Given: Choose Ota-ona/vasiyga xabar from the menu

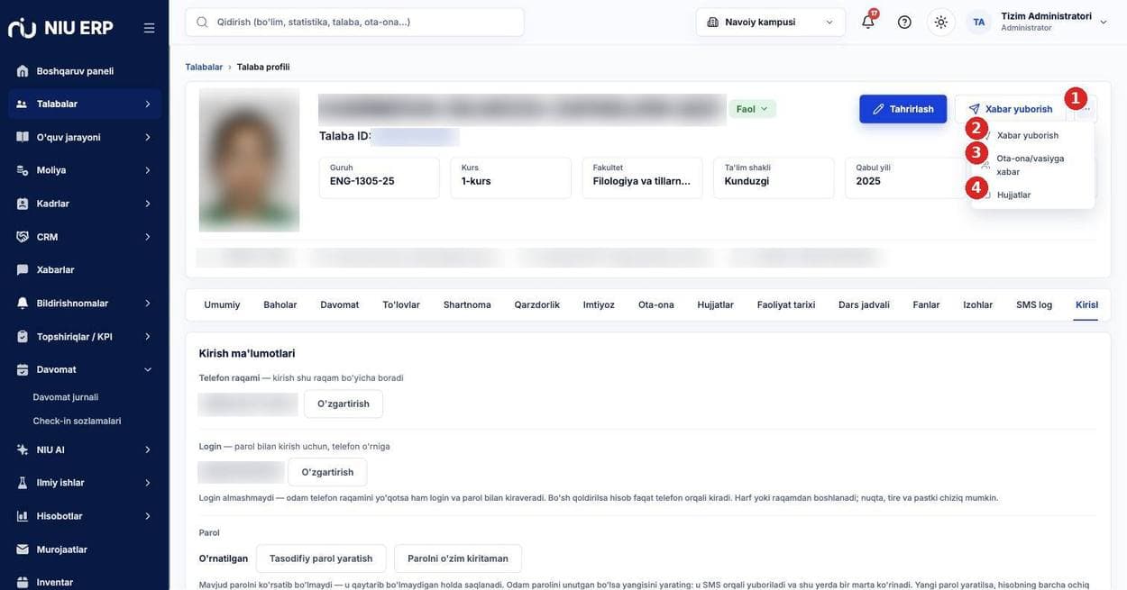Looking at the screenshot, I should click(1032, 165).
